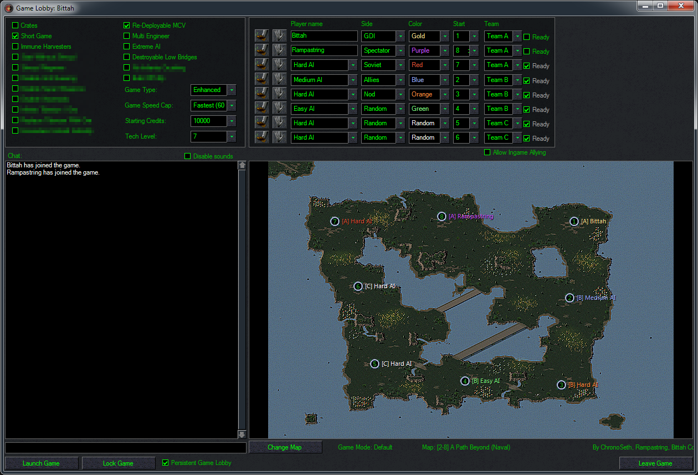Open Rampastring's Spectator side dropdown
Screen dimensions: 698x475
(383, 50)
